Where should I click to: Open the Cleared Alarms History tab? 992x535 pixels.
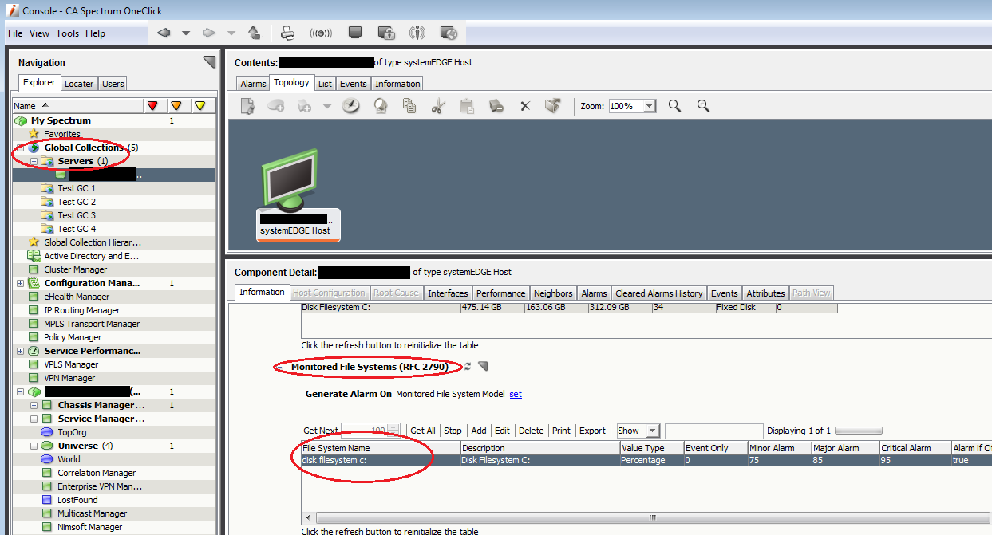click(x=659, y=293)
